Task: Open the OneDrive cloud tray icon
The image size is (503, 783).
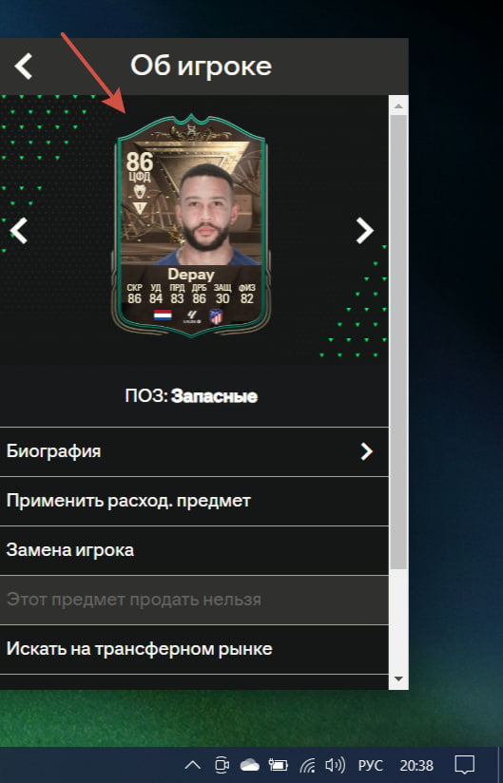Action: 249,765
